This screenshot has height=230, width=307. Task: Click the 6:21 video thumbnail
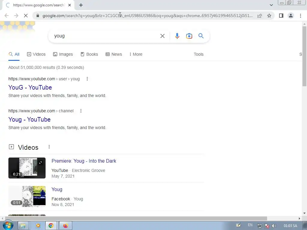[x=27, y=168]
